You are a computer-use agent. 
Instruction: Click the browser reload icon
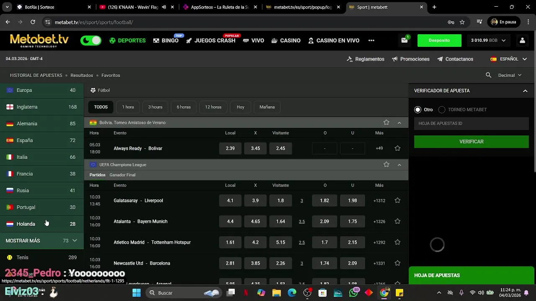coord(33,22)
